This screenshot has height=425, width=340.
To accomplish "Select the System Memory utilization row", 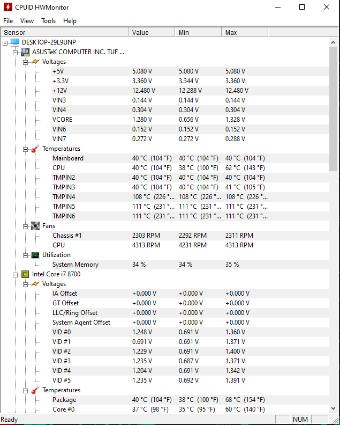I will (x=190, y=265).
